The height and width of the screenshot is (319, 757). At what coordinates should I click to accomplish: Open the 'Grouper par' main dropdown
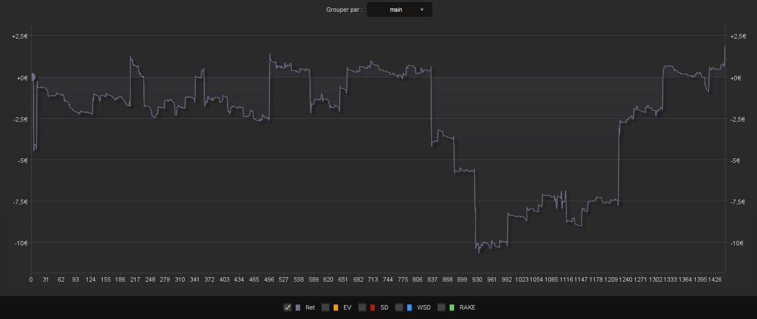coord(399,9)
